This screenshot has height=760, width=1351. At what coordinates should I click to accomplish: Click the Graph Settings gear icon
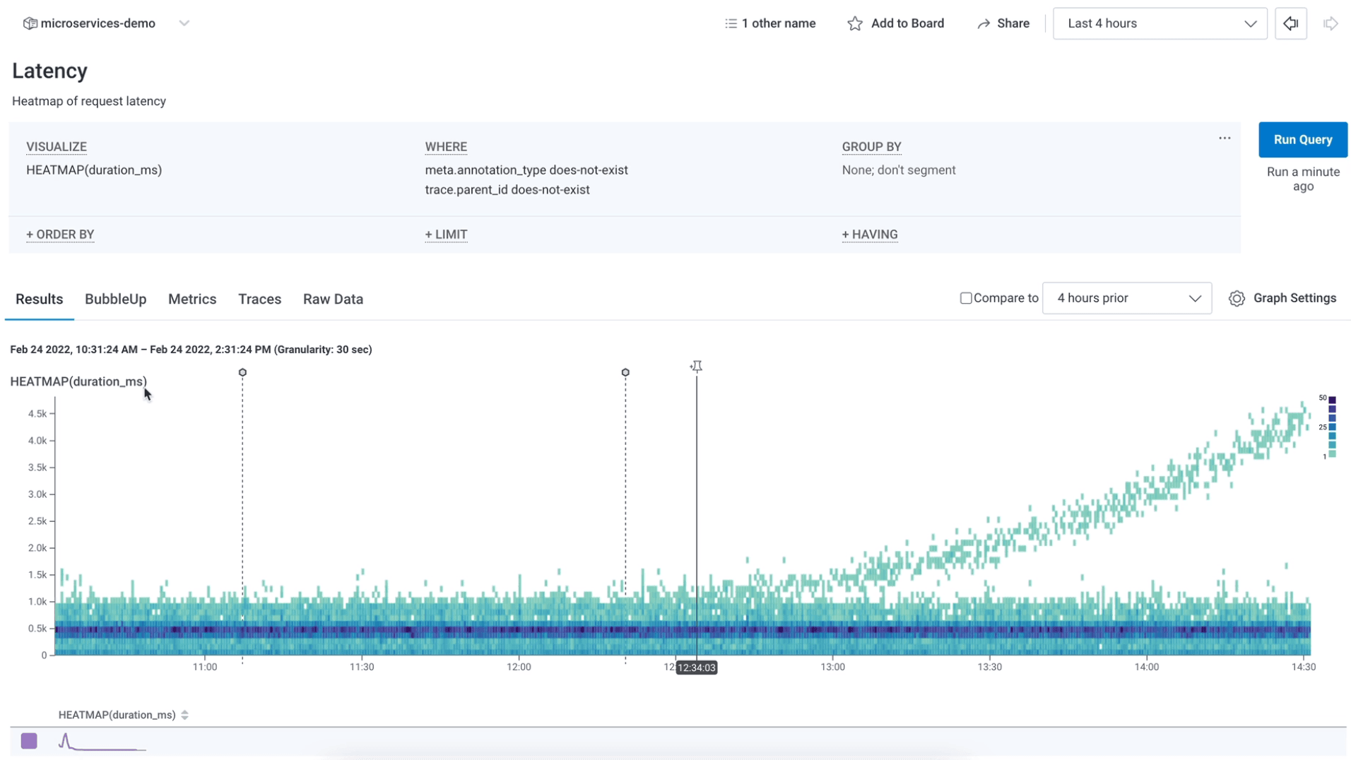point(1237,299)
